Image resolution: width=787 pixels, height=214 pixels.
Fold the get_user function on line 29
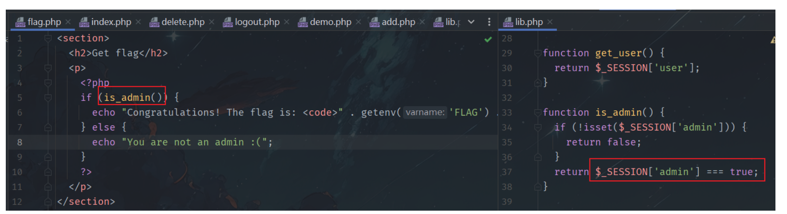point(538,53)
